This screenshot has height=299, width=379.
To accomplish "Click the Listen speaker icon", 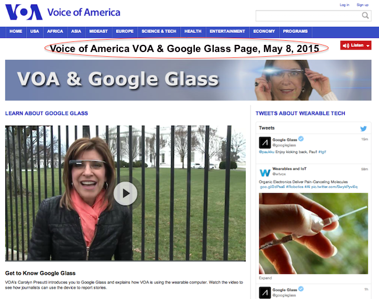I will pos(346,45).
